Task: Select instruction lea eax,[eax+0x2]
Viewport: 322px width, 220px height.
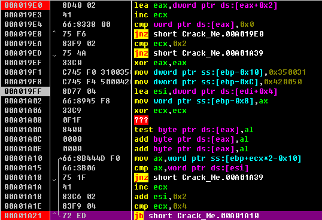Action: click(205, 5)
